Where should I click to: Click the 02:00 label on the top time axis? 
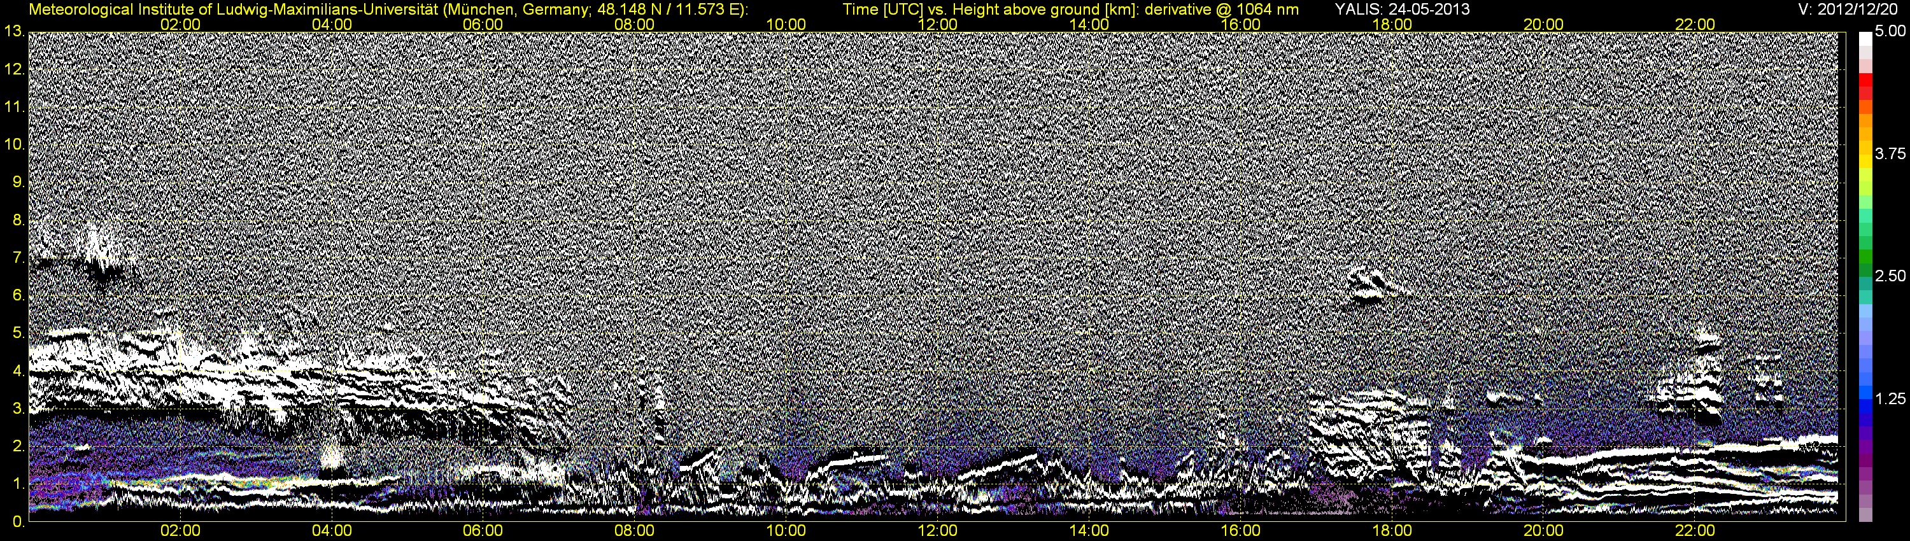[180, 24]
